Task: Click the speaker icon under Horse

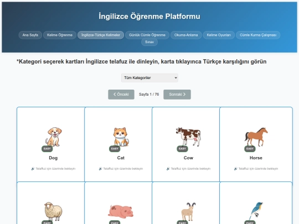Action: pyautogui.click(x=236, y=169)
